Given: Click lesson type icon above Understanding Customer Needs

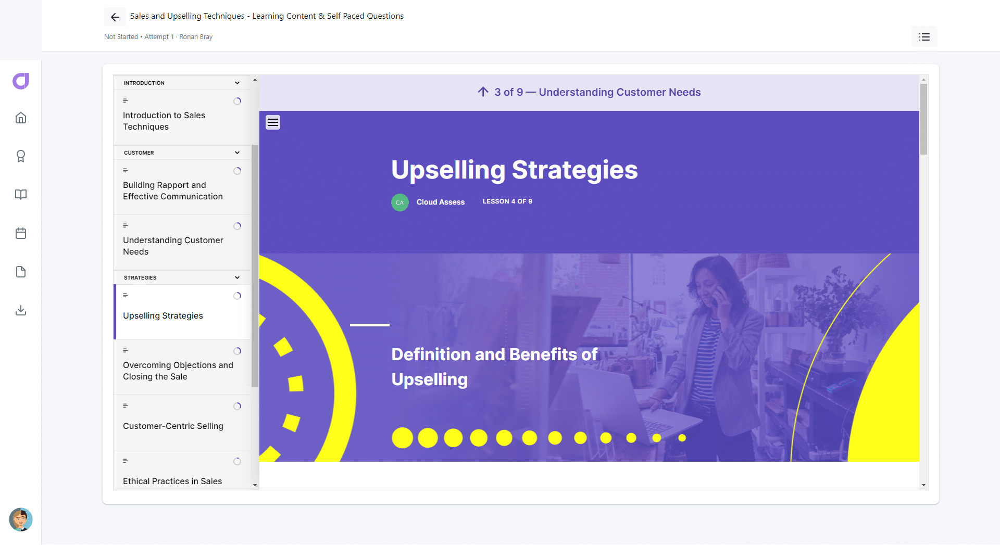Looking at the screenshot, I should pyautogui.click(x=126, y=225).
